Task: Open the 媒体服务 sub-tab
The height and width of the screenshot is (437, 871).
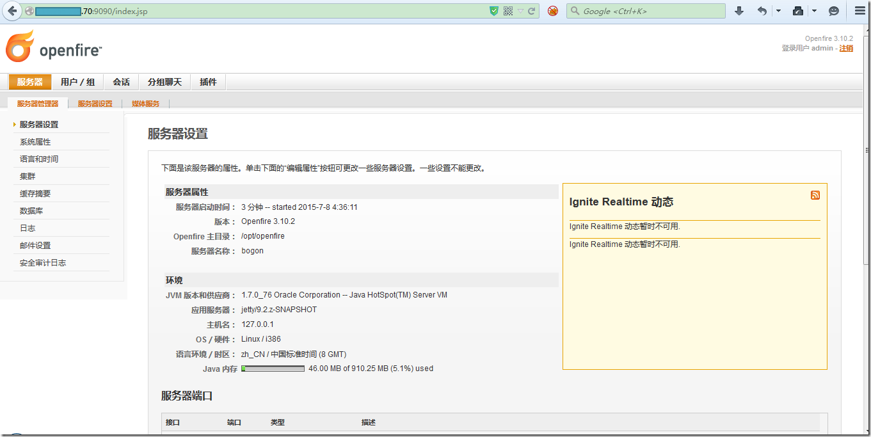Action: [x=145, y=104]
